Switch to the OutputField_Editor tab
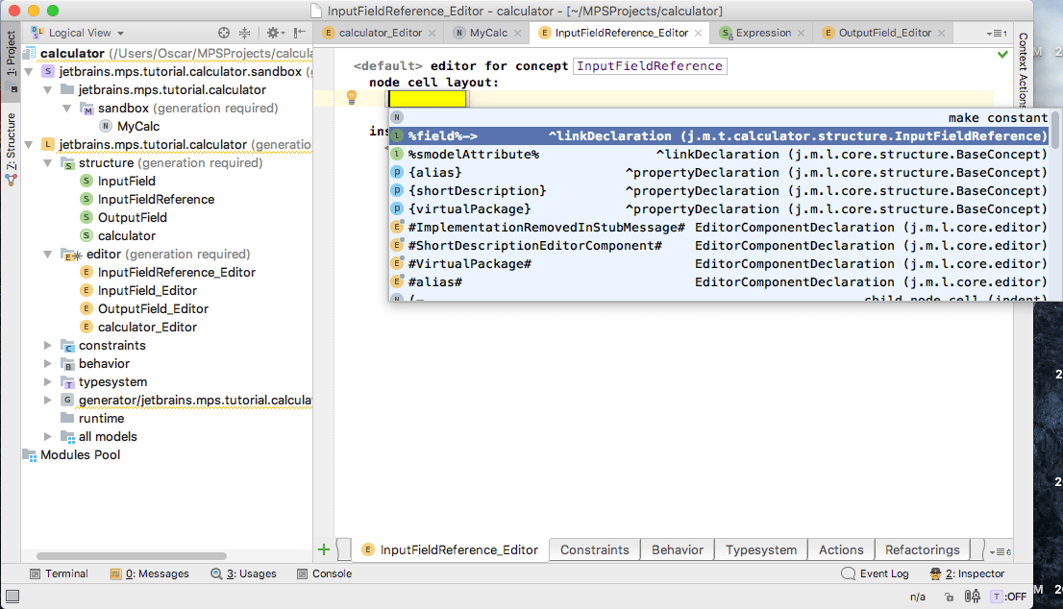The width and height of the screenshot is (1063, 609). tap(884, 33)
